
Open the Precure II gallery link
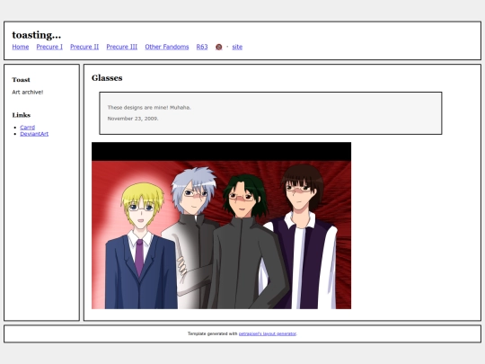pos(84,47)
